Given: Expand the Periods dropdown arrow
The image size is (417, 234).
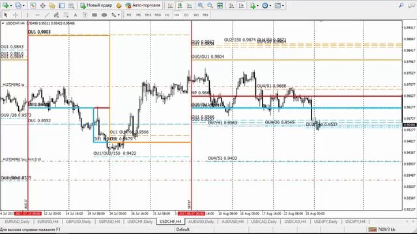Looking at the screenshot, I should tap(270, 6).
